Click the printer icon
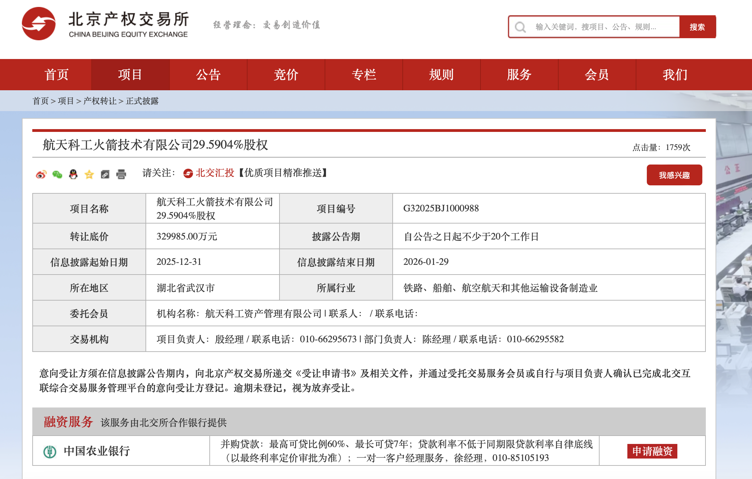752x479 pixels. tap(121, 174)
